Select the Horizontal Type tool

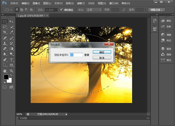click(12, 60)
